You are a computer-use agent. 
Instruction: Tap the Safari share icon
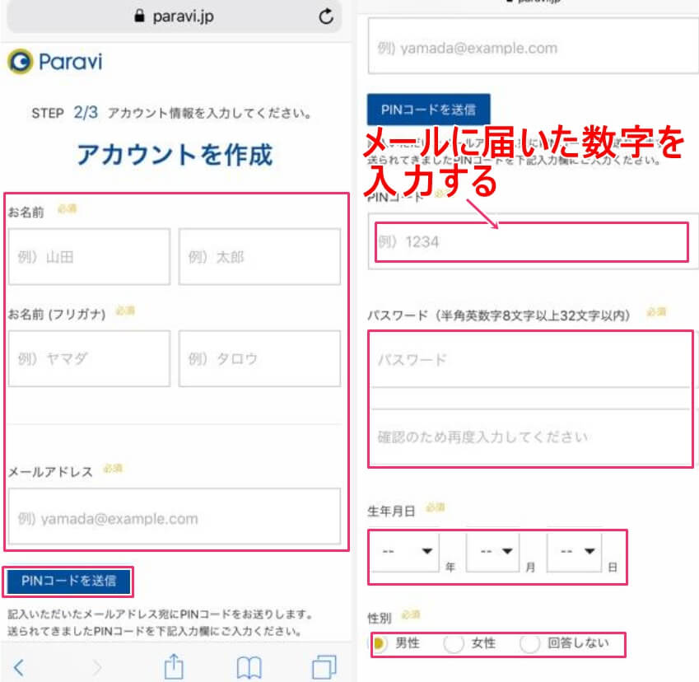coord(173,666)
